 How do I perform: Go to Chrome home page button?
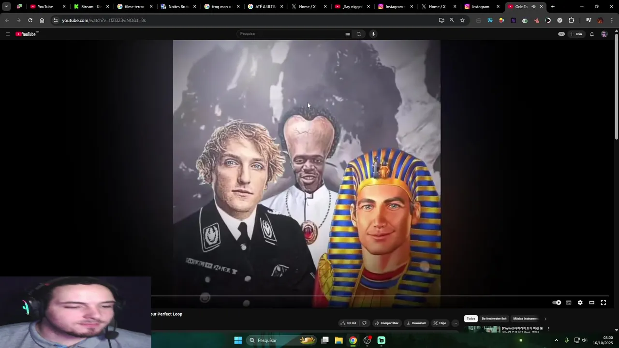point(42,20)
